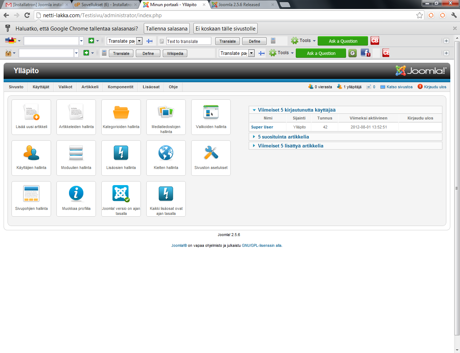Viewport: 460px width, 353px height.
Task: Open GNU/GPL-lisenssin alla link
Action: (x=262, y=245)
